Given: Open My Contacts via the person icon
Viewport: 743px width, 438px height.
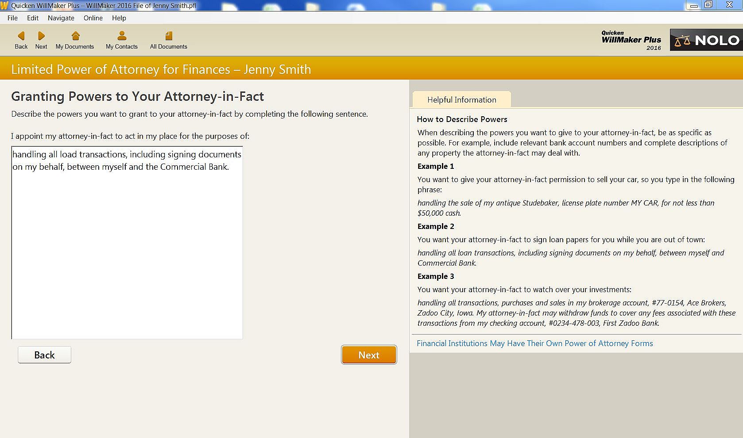Looking at the screenshot, I should [122, 36].
